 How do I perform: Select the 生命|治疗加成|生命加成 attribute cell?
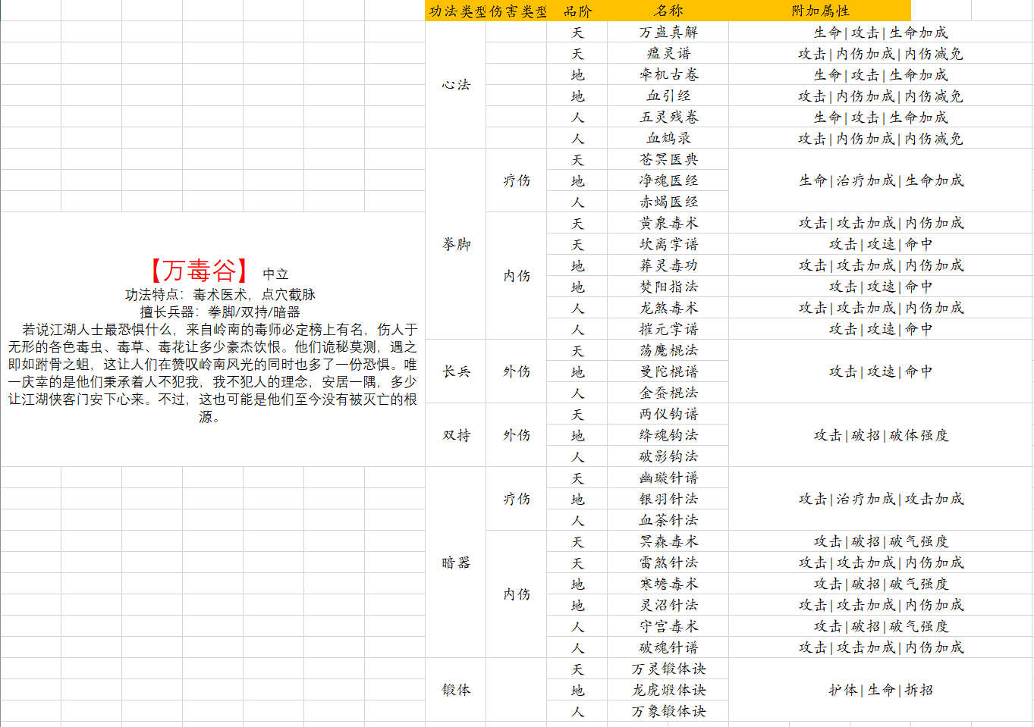tap(881, 180)
